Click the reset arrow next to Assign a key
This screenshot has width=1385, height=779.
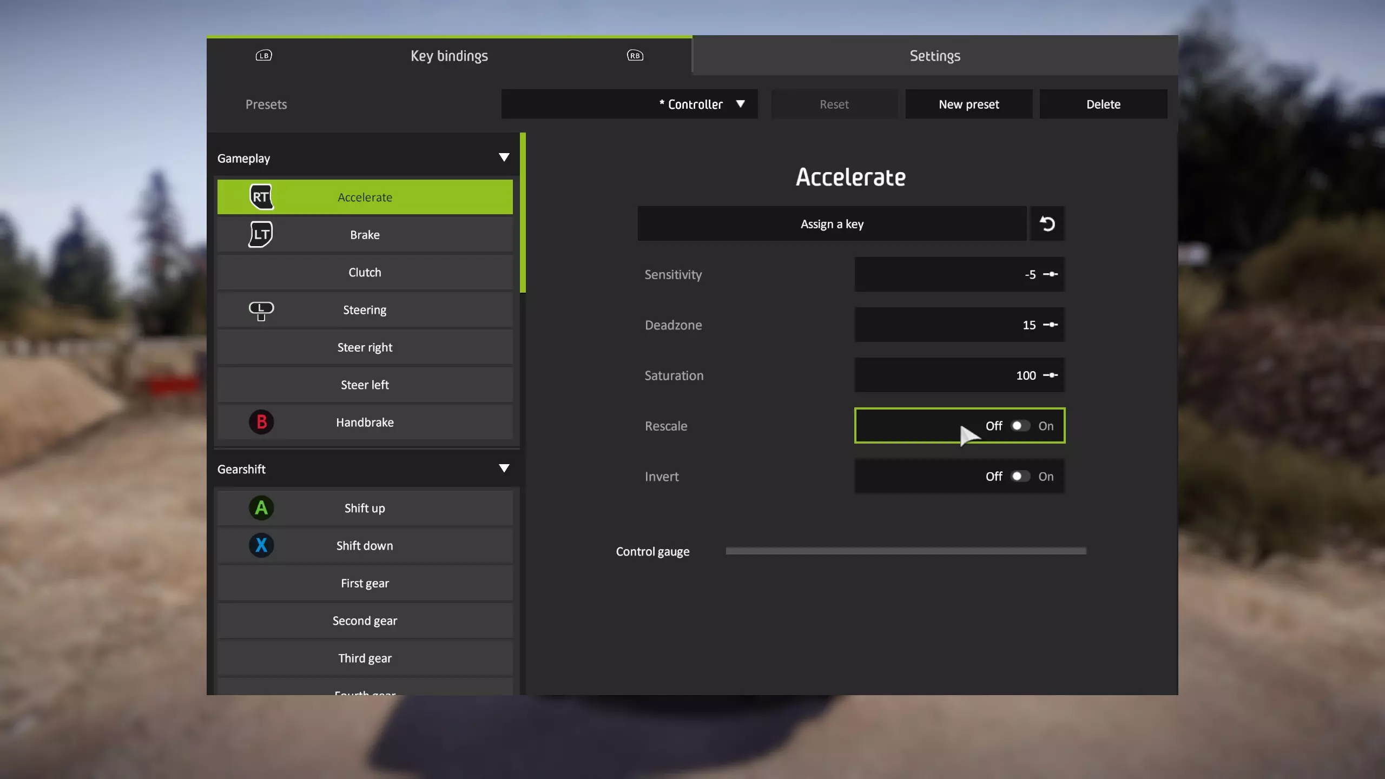tap(1047, 223)
